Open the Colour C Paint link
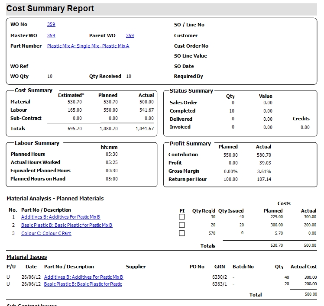Viewport: 324px width, 306px height. click(x=46, y=233)
